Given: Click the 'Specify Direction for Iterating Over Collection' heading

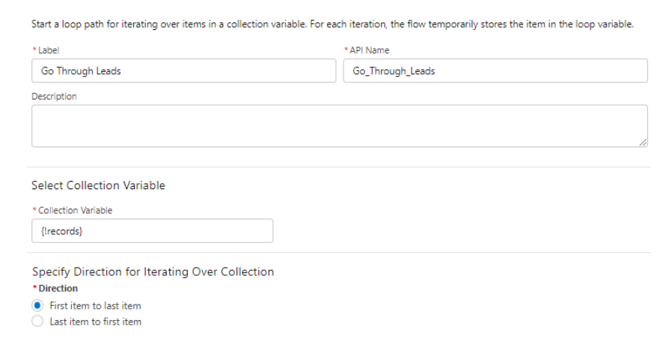Looking at the screenshot, I should click(153, 271).
